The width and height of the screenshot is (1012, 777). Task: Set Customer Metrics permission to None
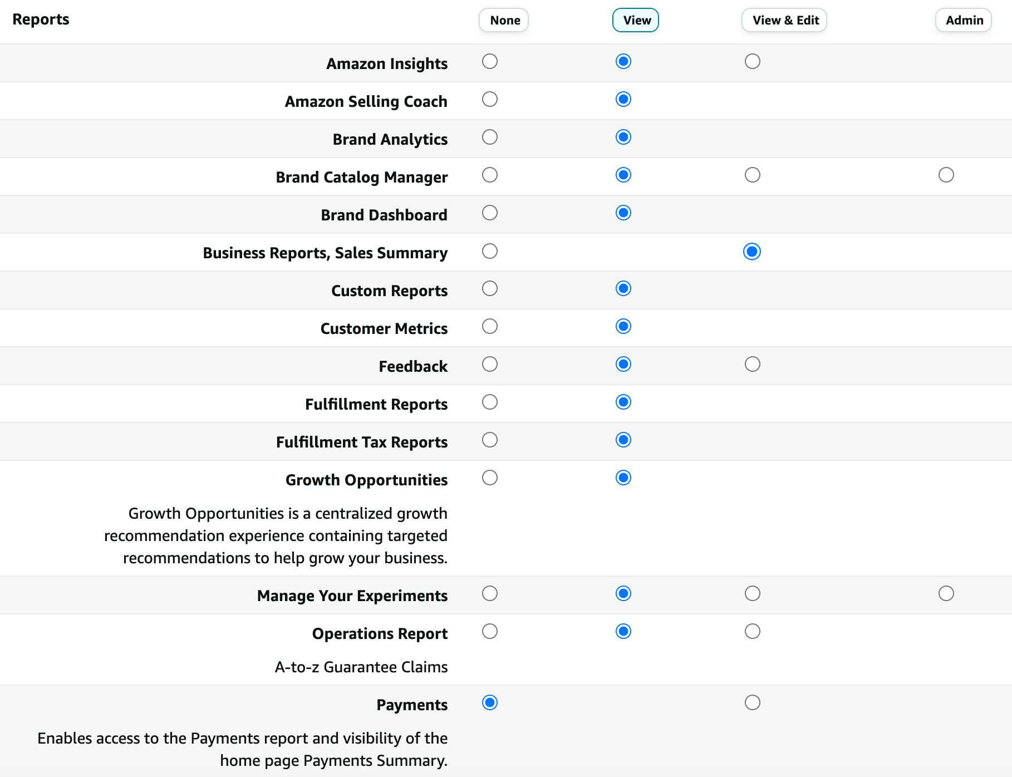coord(490,326)
